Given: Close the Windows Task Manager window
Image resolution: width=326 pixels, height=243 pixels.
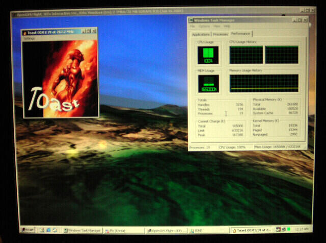Looking at the screenshot, I should click(305, 20).
